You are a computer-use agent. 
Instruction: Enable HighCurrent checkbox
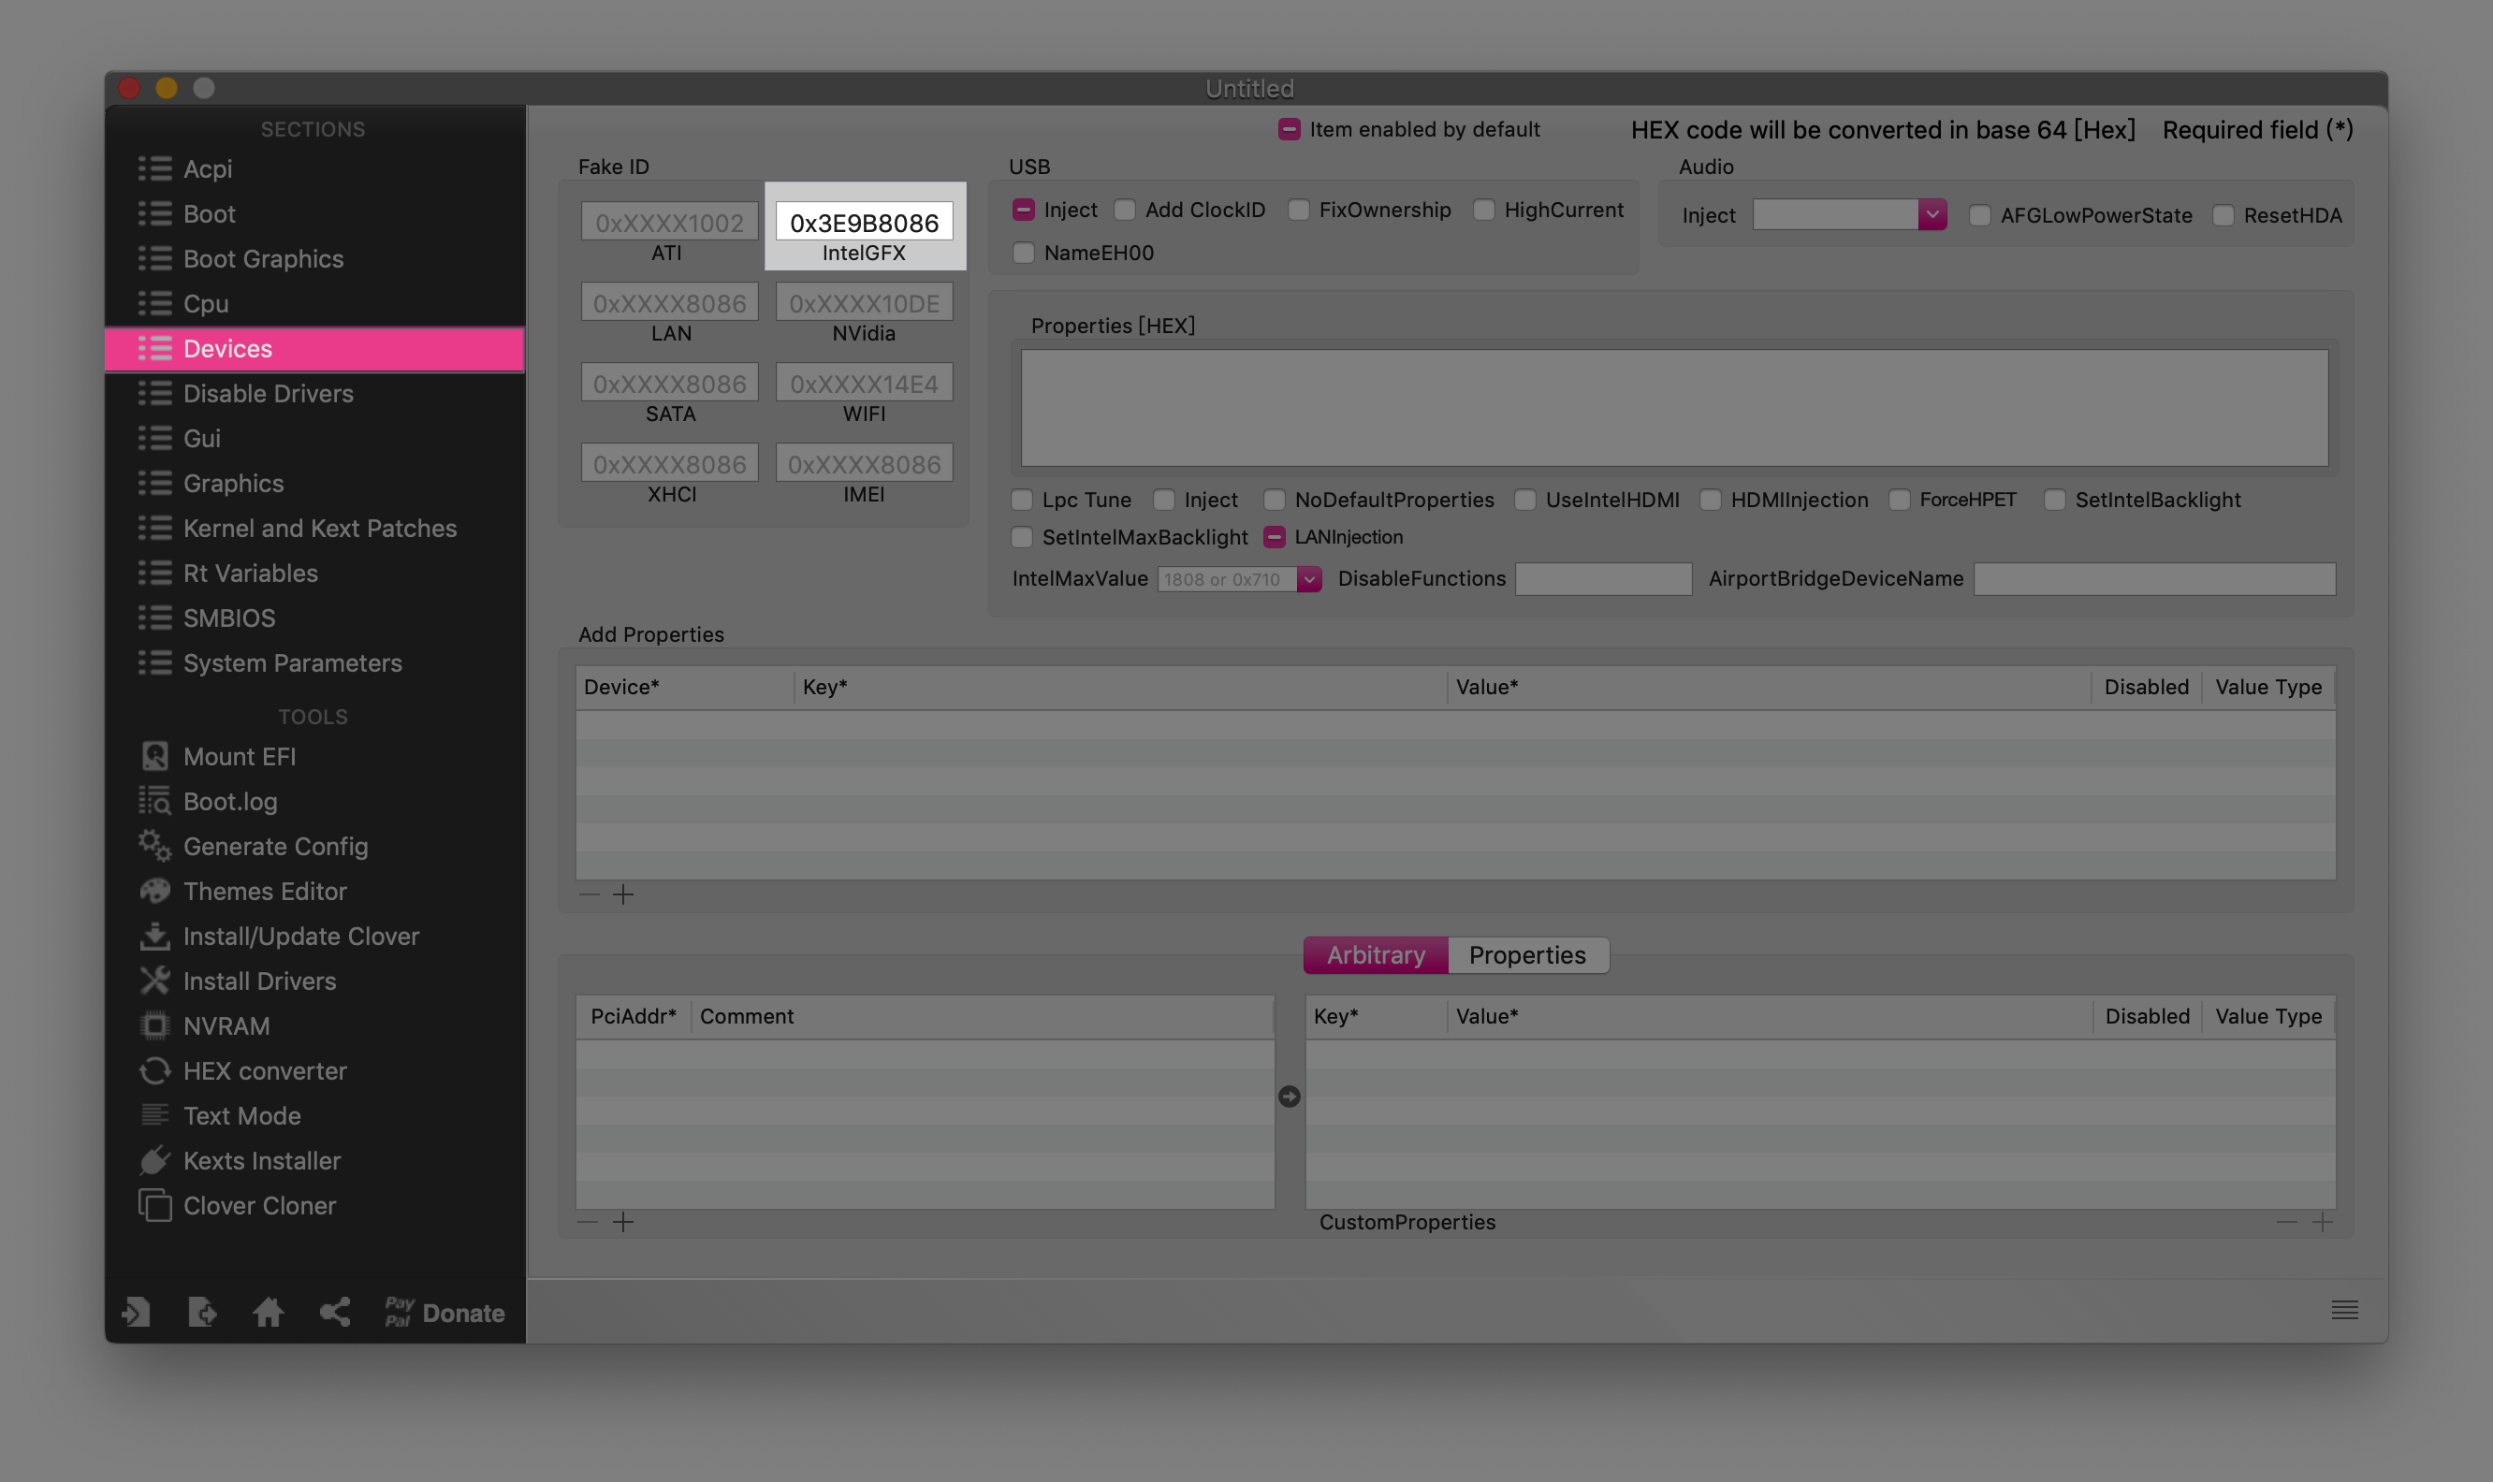(x=1484, y=210)
